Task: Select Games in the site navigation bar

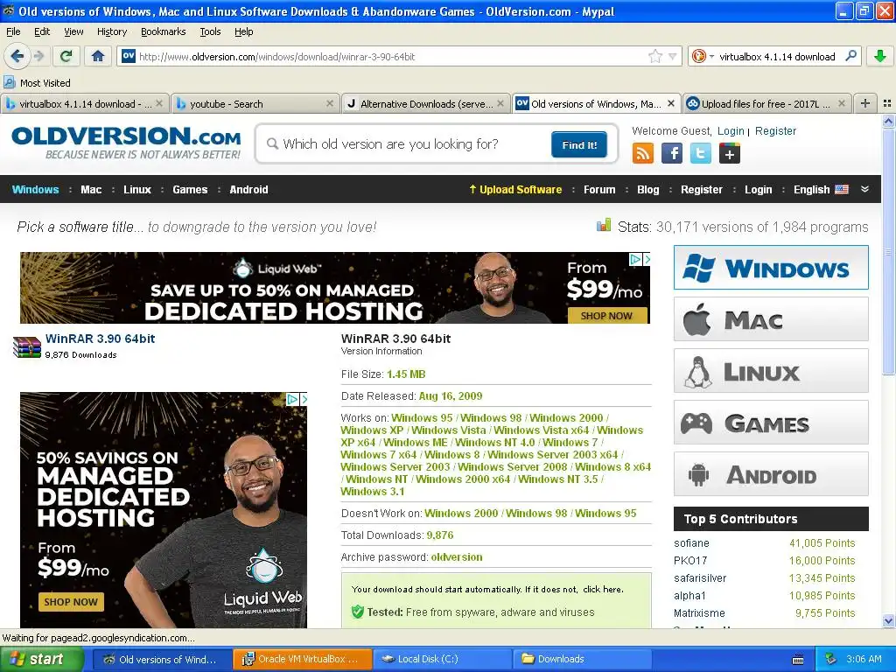Action: (x=190, y=190)
